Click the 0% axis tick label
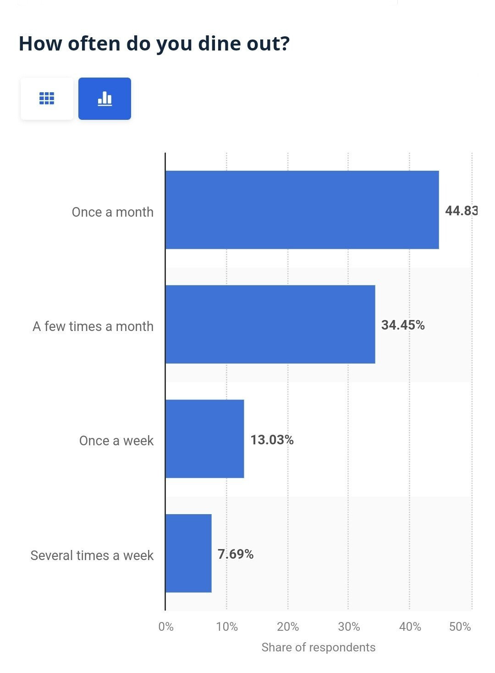 click(x=166, y=627)
